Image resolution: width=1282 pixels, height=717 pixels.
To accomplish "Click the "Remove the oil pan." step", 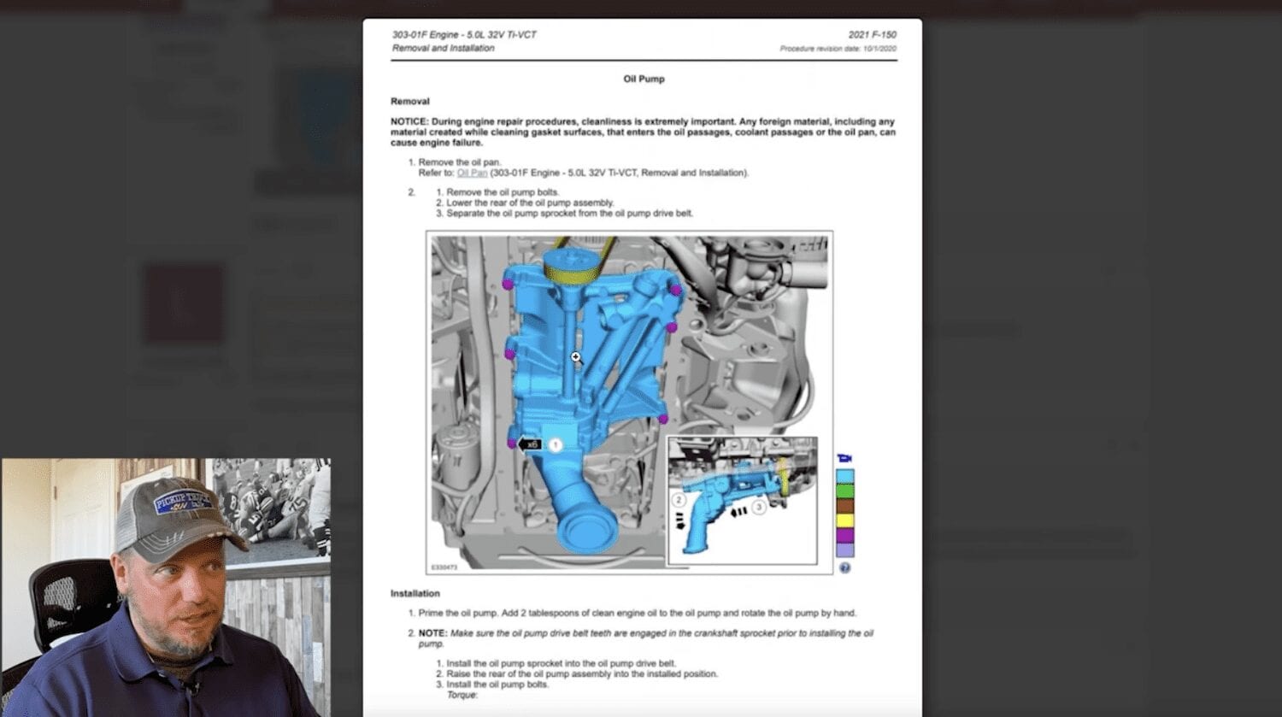I will coord(460,162).
